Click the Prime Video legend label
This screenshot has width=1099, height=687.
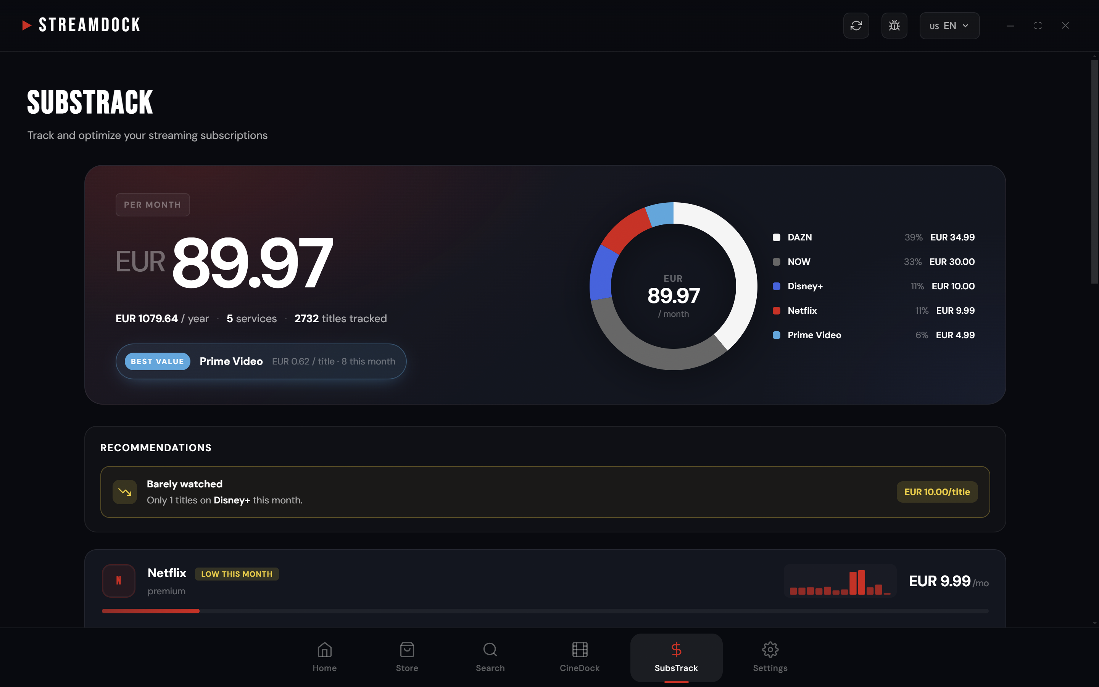pos(814,335)
